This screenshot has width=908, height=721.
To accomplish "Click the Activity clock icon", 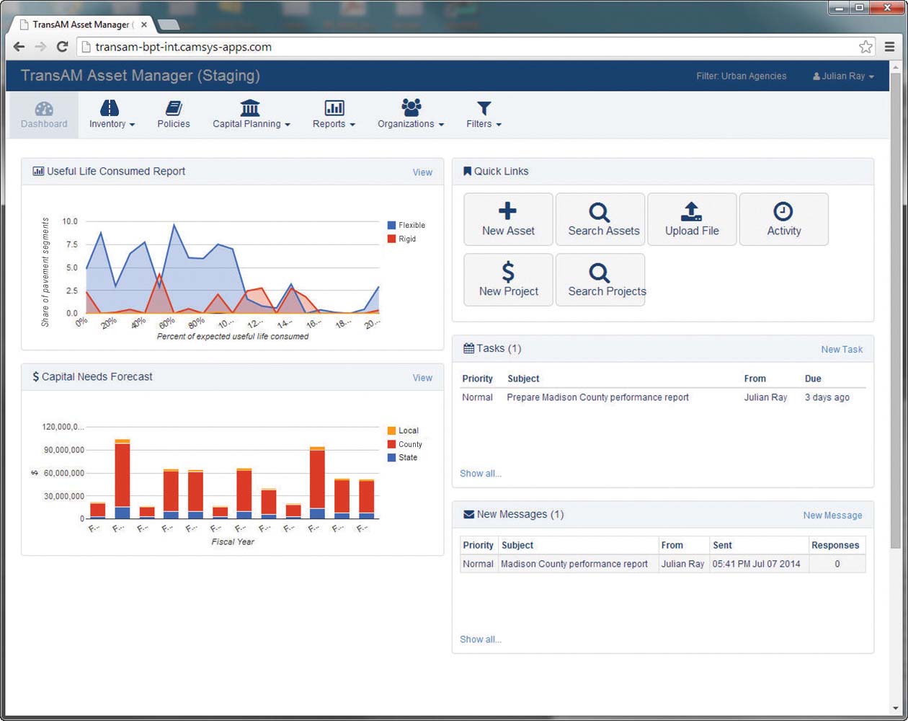I will (783, 211).
